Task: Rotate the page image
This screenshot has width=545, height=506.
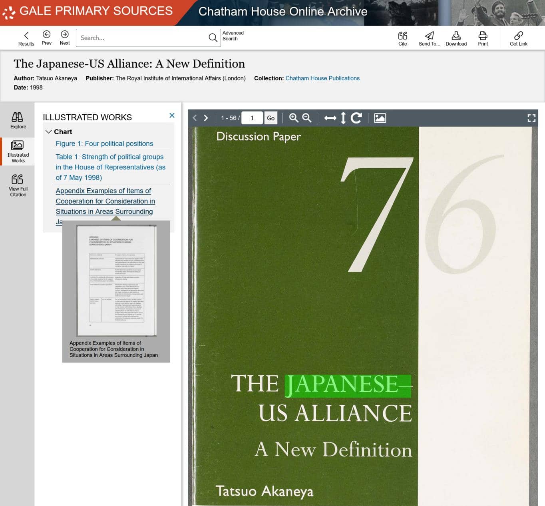Action: (x=356, y=118)
